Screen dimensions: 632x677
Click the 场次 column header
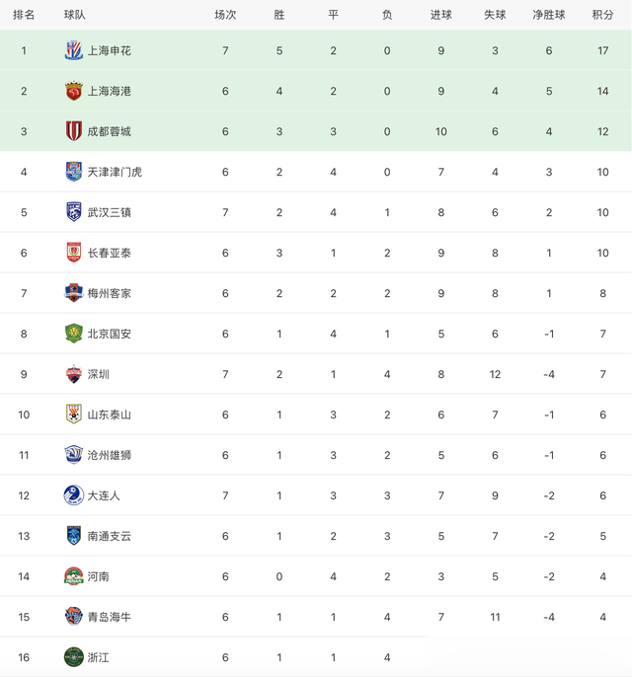(x=225, y=15)
